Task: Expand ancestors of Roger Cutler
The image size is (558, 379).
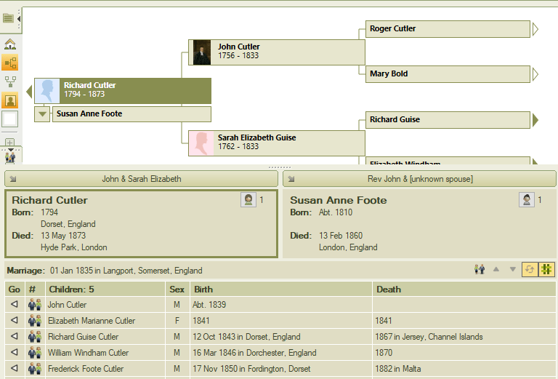Action: 536,29
